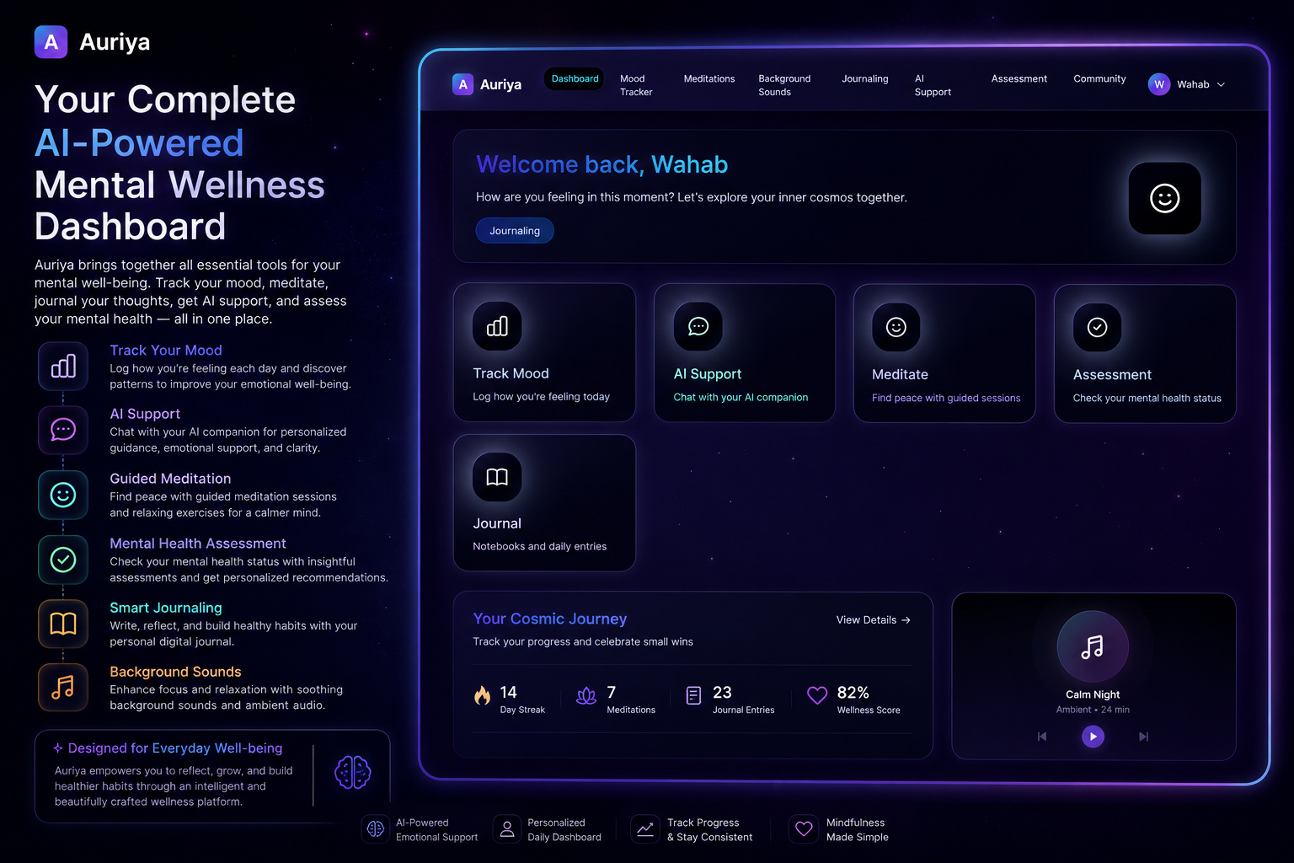The height and width of the screenshot is (863, 1294).
Task: Click the large Auriya logo in the page header
Action: 92,41
